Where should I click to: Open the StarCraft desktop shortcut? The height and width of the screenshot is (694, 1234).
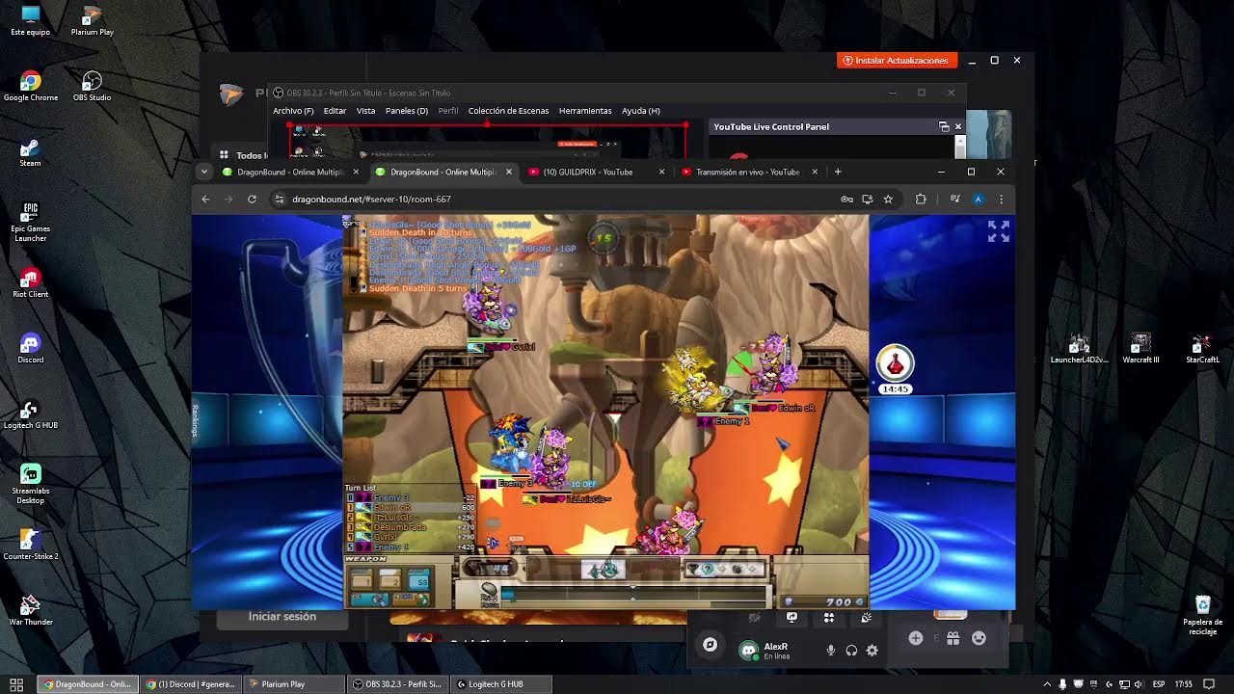tap(1202, 348)
